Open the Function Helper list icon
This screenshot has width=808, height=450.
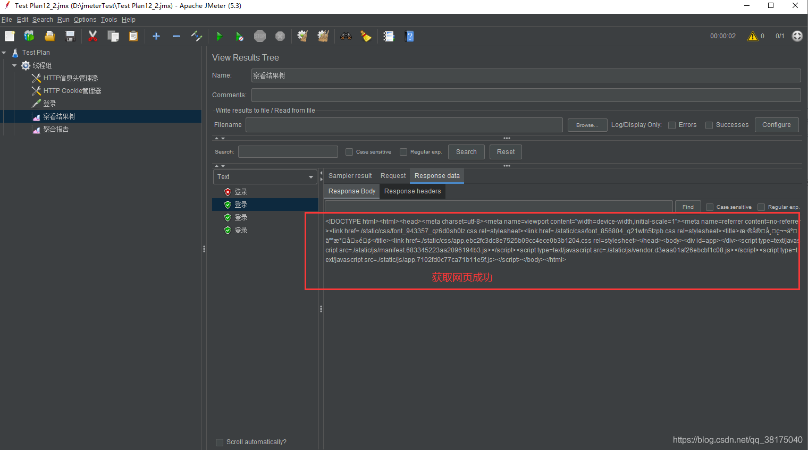[389, 36]
